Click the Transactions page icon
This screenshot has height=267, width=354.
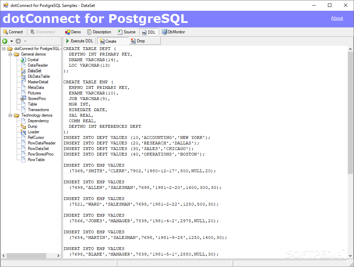click(23, 110)
